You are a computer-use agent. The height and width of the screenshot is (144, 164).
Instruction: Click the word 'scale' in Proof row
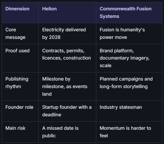(x=106, y=66)
